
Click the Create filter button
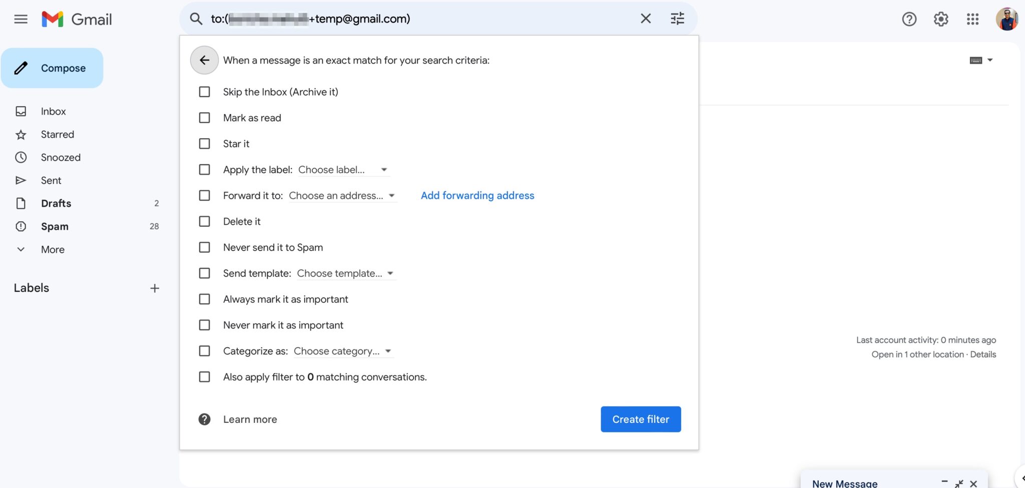click(641, 419)
